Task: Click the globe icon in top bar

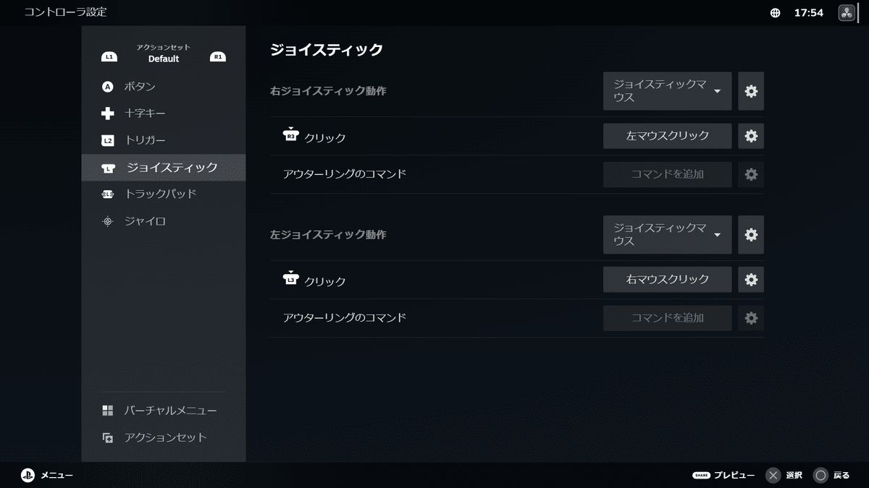Action: [776, 13]
